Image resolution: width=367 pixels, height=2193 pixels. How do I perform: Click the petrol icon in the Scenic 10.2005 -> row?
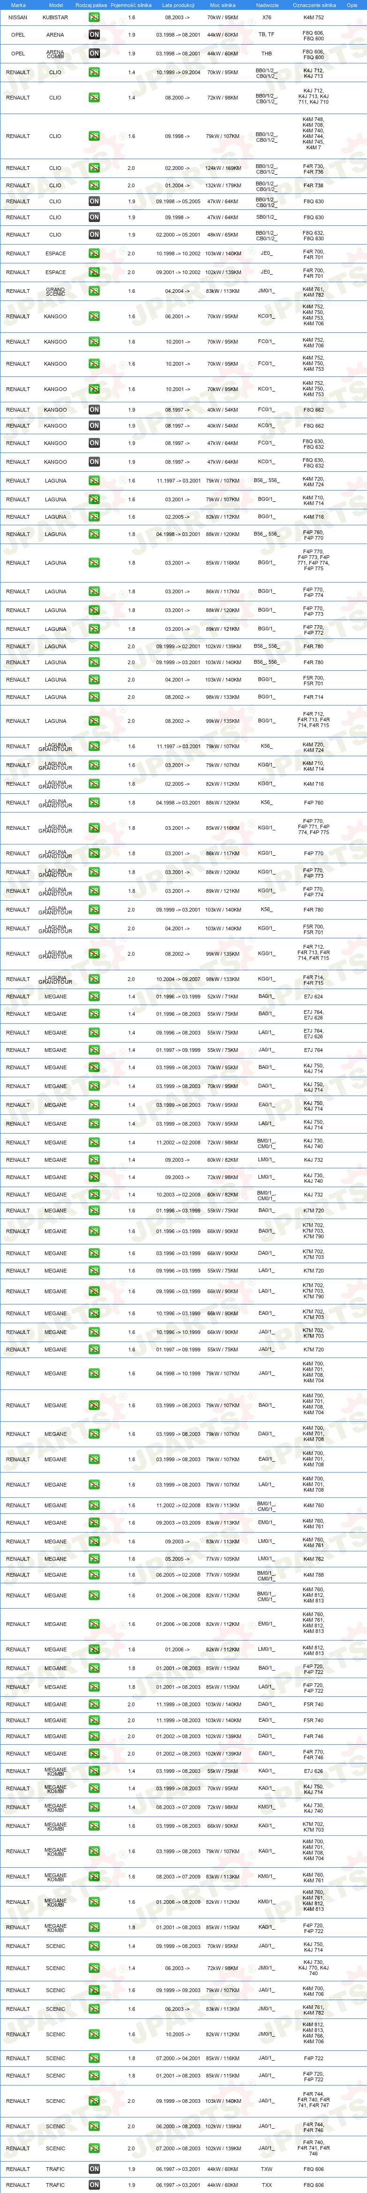tap(94, 2034)
